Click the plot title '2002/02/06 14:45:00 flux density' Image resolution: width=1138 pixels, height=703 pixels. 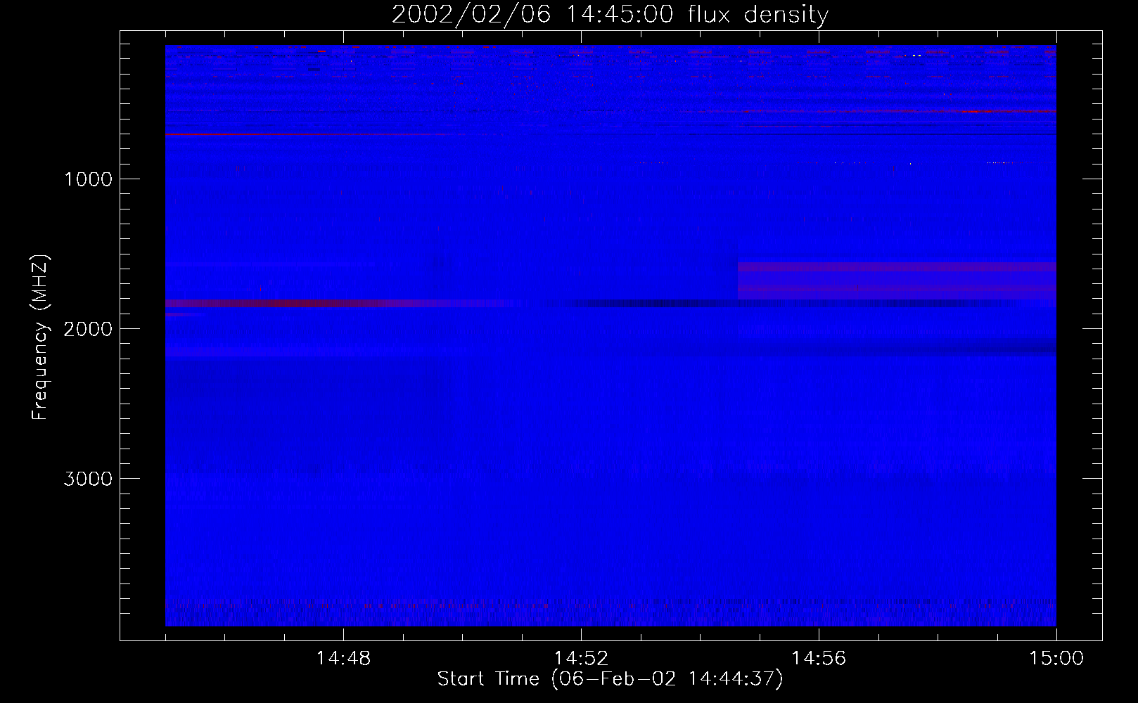point(610,15)
